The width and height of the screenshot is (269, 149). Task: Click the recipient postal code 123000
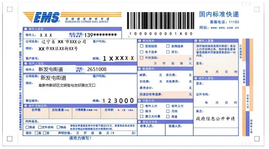pyautogui.click(x=118, y=101)
